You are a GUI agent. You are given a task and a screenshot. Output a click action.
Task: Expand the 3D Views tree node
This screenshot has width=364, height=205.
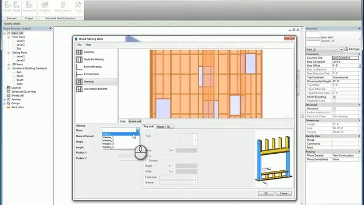[x=9, y=64]
